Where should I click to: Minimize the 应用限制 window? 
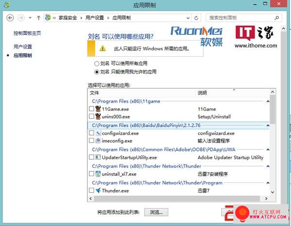tap(255, 4)
